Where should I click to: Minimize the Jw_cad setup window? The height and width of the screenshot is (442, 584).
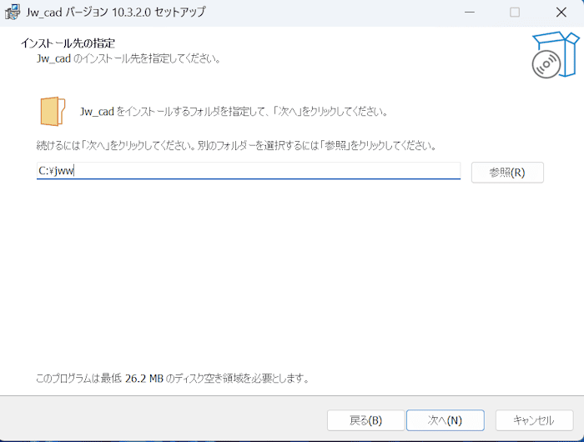click(469, 13)
